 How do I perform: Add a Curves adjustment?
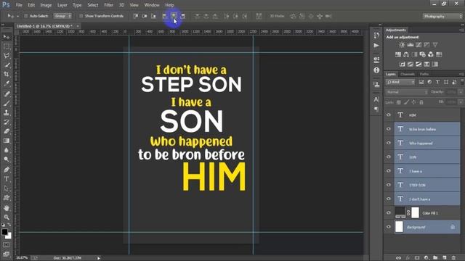pyautogui.click(x=418, y=45)
